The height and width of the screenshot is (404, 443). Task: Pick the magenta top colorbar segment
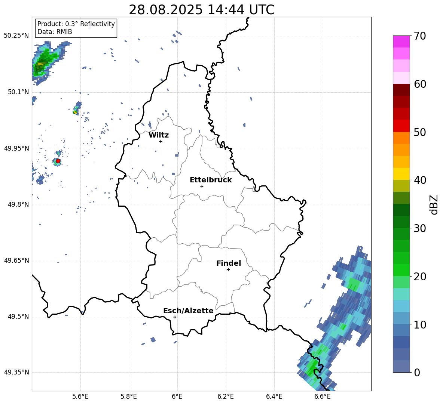coord(401,41)
